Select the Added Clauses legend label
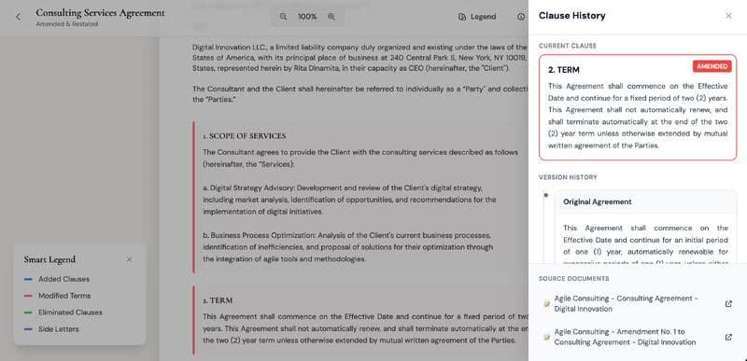The image size is (747, 361). [x=63, y=279]
